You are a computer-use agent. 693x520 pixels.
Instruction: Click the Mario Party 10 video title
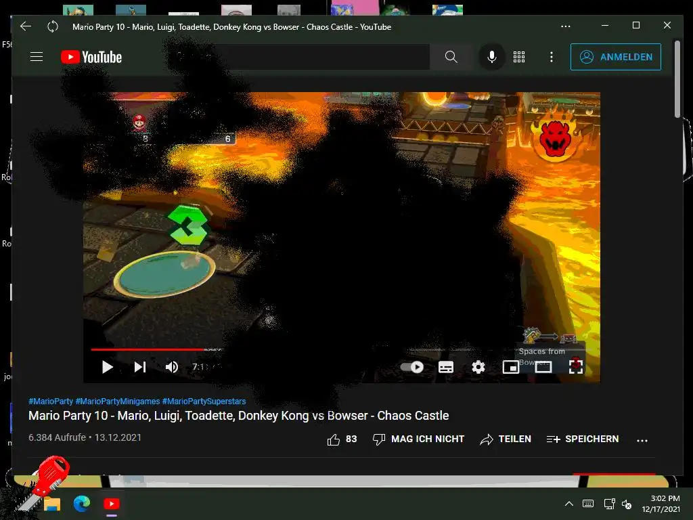coord(239,416)
